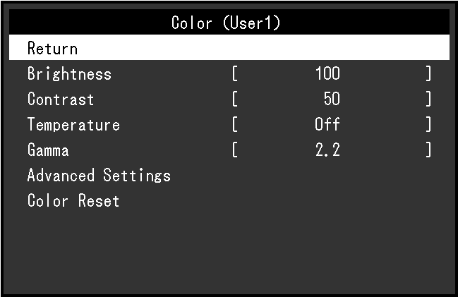Click right bracket of Brightness value
Viewport: 458px width, 297px height.
pos(428,74)
